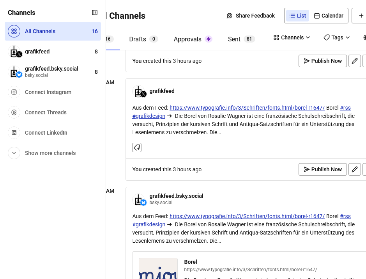Viewport: 366px width, 279px height.
Task: Click the Tags label icon
Action: click(x=326, y=37)
